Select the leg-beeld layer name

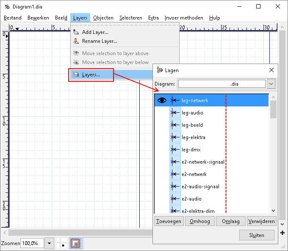pyautogui.click(x=192, y=125)
